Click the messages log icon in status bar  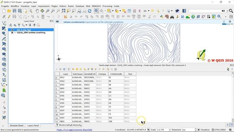[230, 129]
